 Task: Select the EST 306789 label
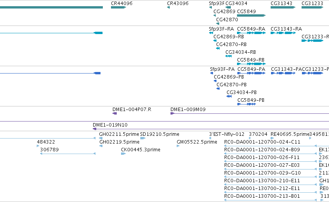[x=49, y=150]
